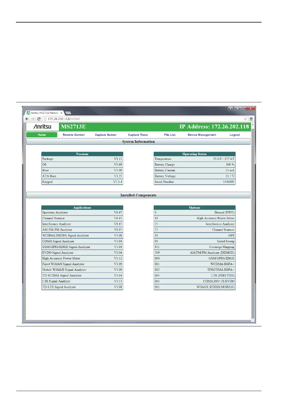Screen dimensions: 294x415
Task: Click the Interference Analyzer application row, version V6.47
Action: 82,224
